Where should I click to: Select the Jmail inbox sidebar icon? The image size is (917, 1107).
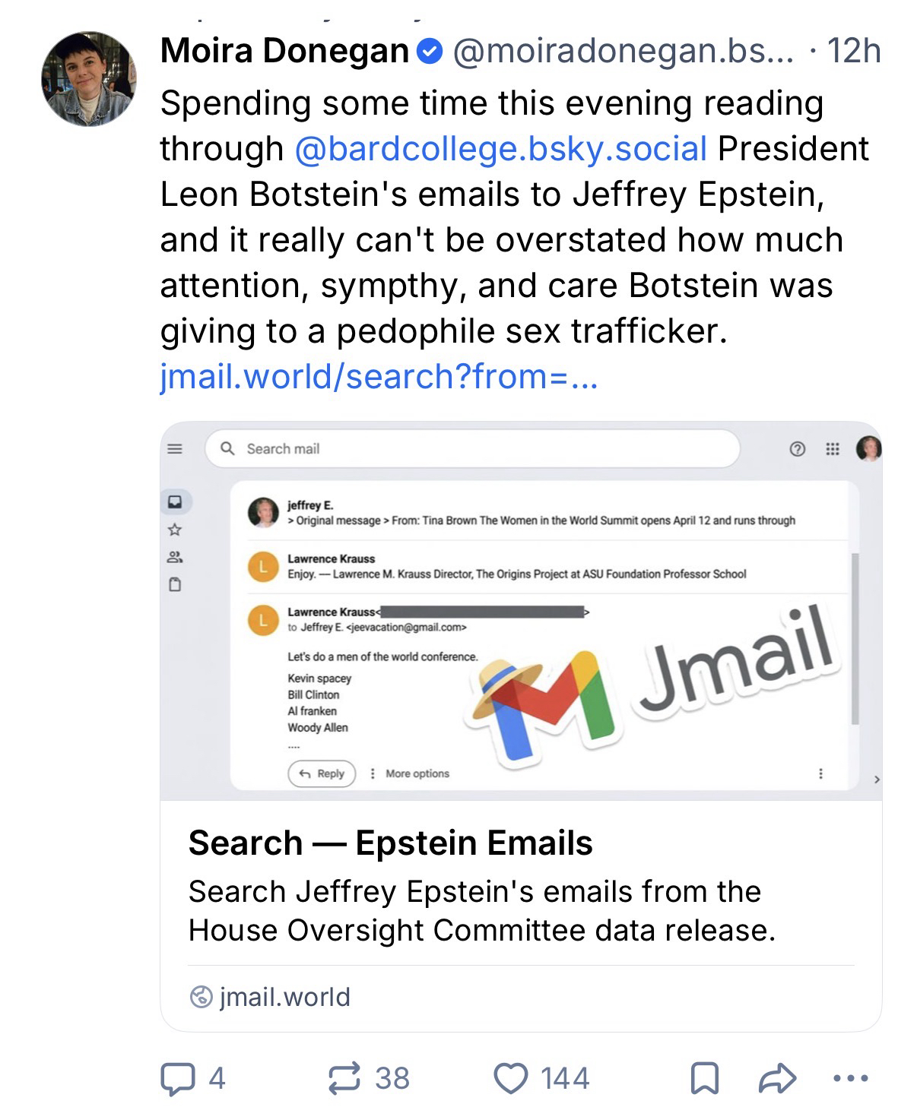175,501
